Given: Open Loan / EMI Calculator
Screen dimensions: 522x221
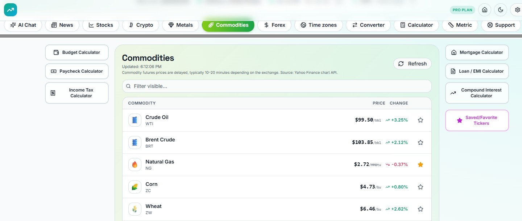Looking at the screenshot, I should pyautogui.click(x=477, y=71).
